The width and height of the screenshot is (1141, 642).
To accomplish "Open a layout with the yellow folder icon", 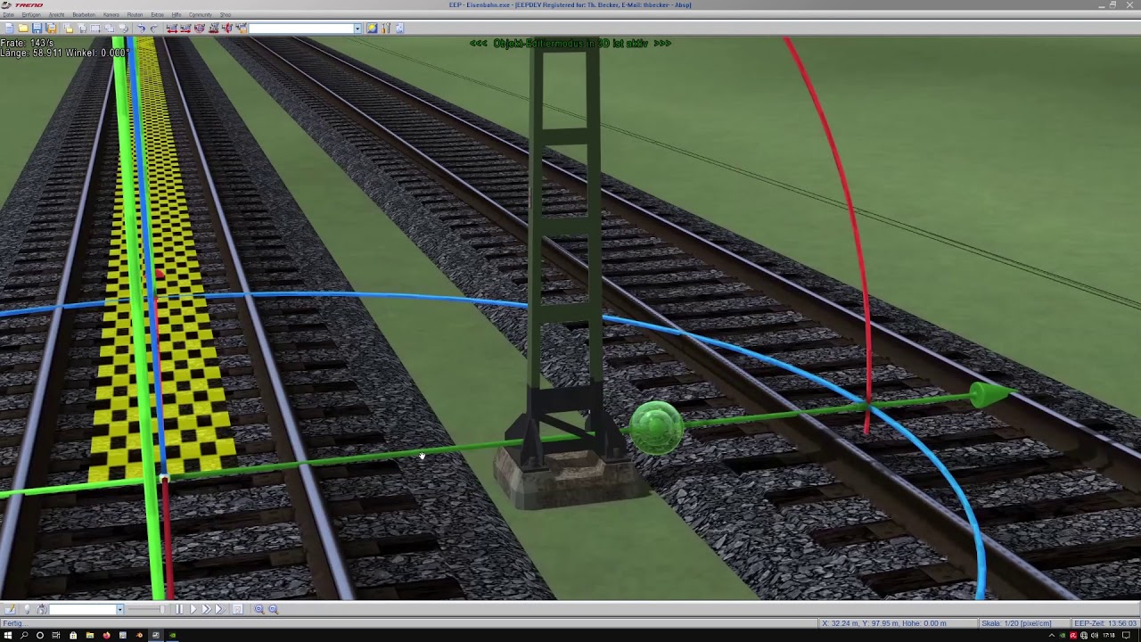I will point(23,29).
